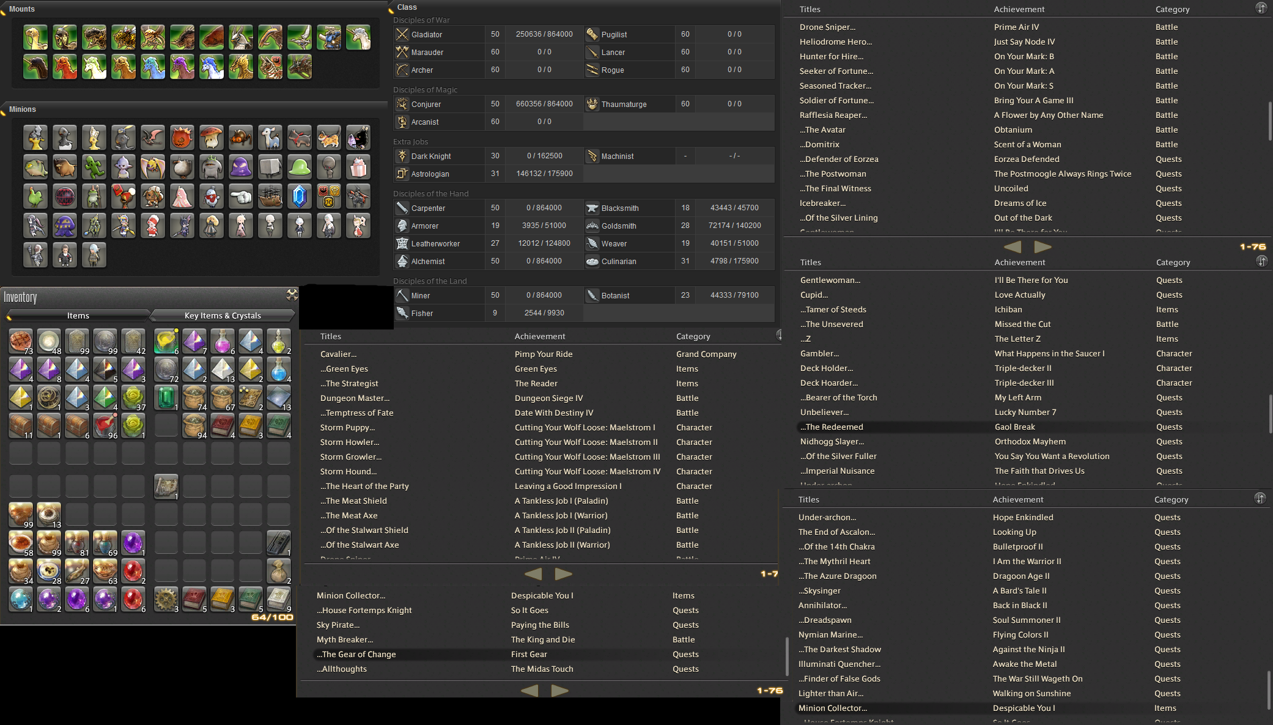Select the golden dragon mount icon
The image size is (1273, 725).
click(241, 67)
